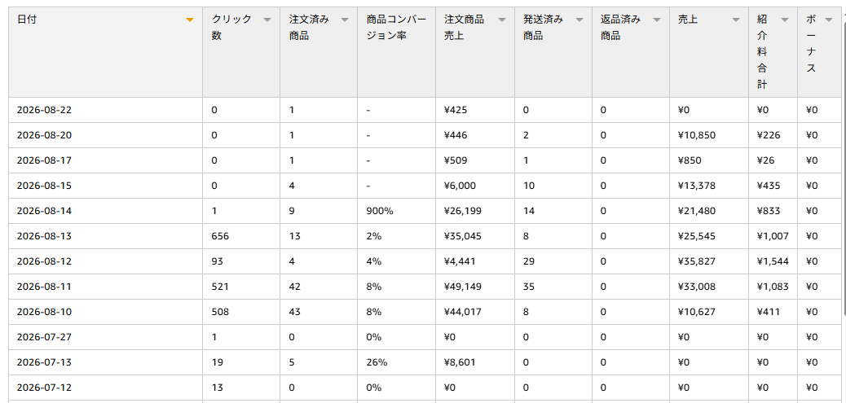The image size is (846, 403).
Task: Click ordered sales value ¥446
Action: click(456, 135)
